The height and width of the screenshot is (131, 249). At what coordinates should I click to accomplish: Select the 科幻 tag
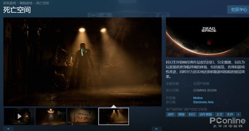click(x=192, y=114)
